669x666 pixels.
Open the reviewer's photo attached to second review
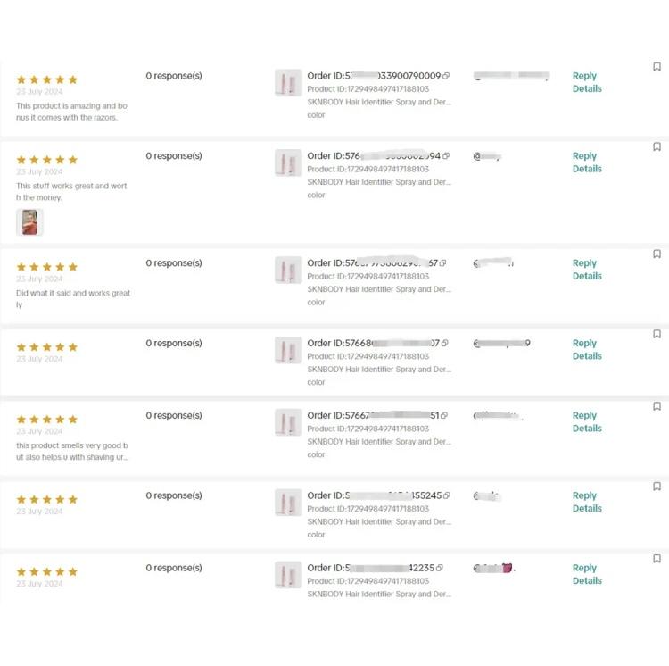click(29, 222)
